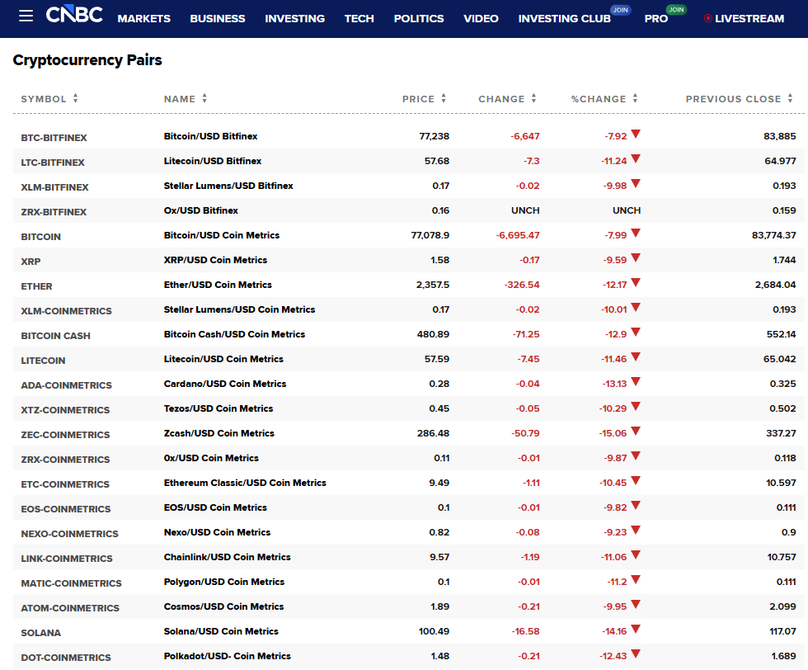The image size is (808, 670).
Task: Open the Markets menu
Action: tap(143, 19)
